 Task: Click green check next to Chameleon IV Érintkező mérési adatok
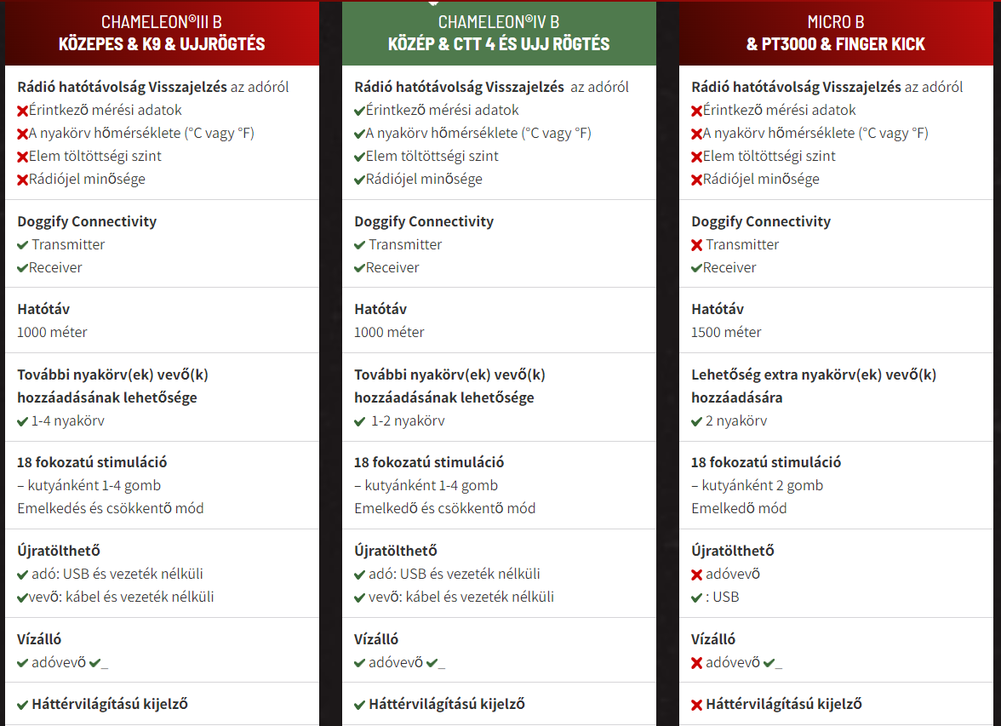[x=359, y=111]
